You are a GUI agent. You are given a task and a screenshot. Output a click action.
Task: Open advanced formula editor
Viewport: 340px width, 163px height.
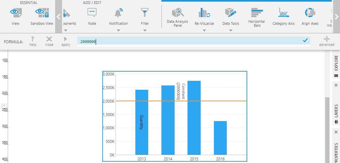coord(326,39)
